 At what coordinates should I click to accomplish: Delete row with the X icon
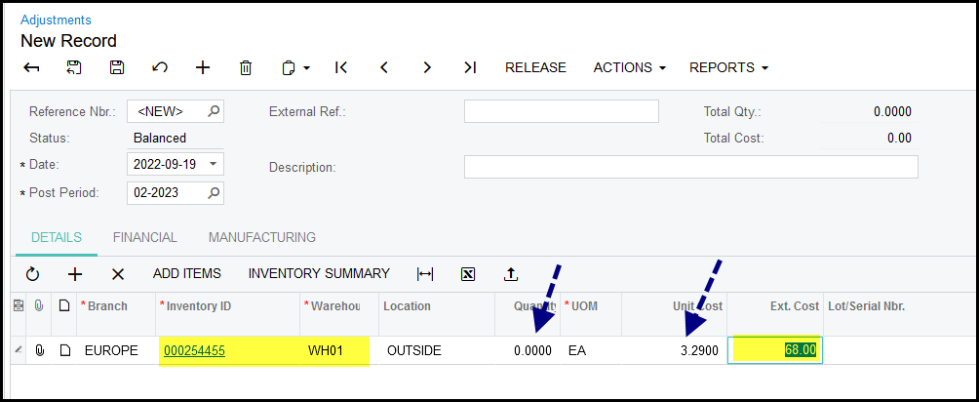coord(118,274)
